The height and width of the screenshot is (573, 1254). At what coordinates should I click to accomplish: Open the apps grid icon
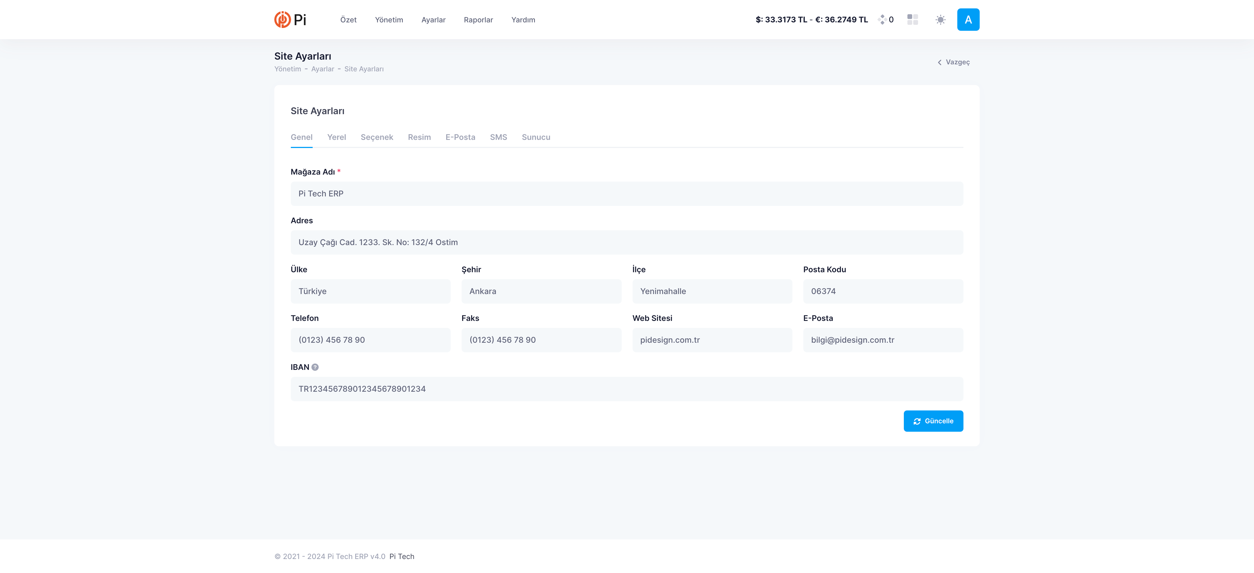(912, 20)
